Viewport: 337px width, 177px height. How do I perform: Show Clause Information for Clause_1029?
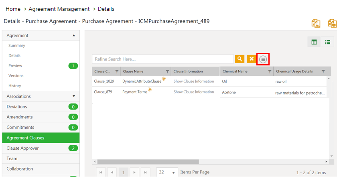194,81
